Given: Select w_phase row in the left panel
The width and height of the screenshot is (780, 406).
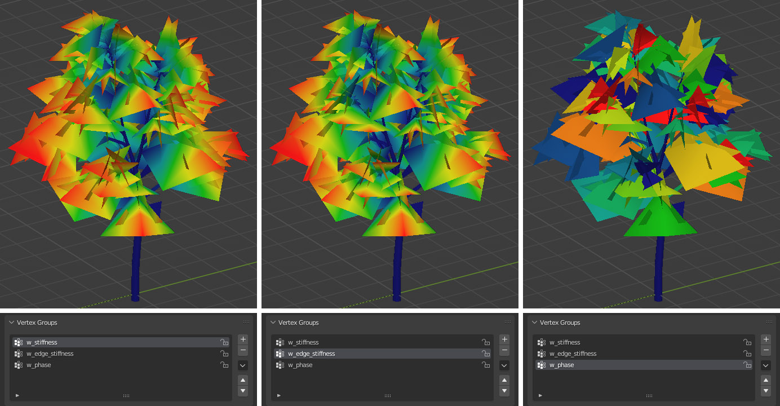Looking at the screenshot, I should (x=121, y=365).
